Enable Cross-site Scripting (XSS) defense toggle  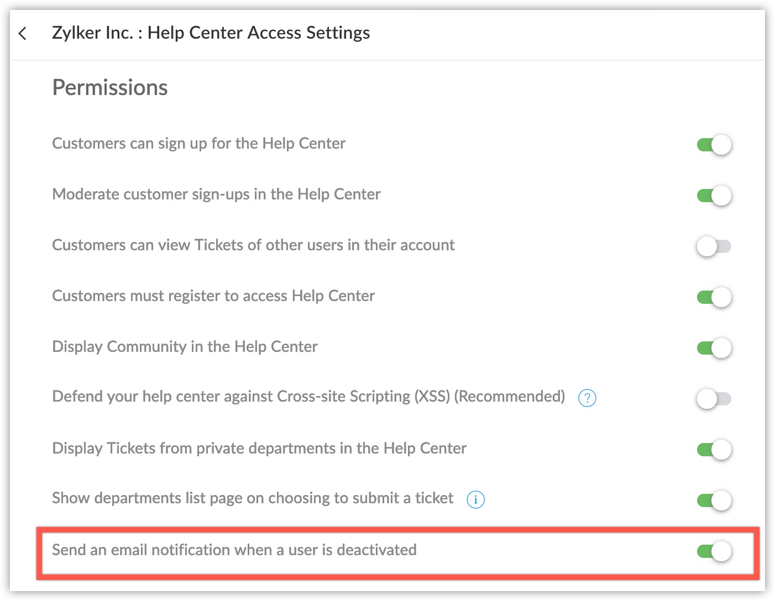[x=714, y=398]
